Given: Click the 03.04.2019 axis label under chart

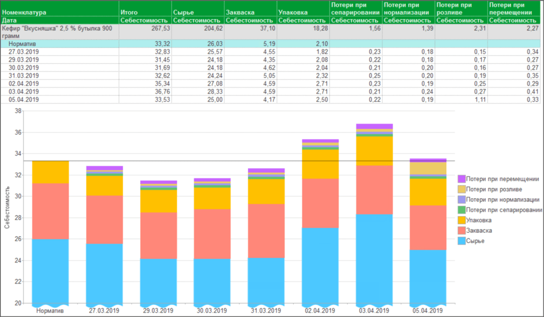Looking at the screenshot, I should [374, 311].
